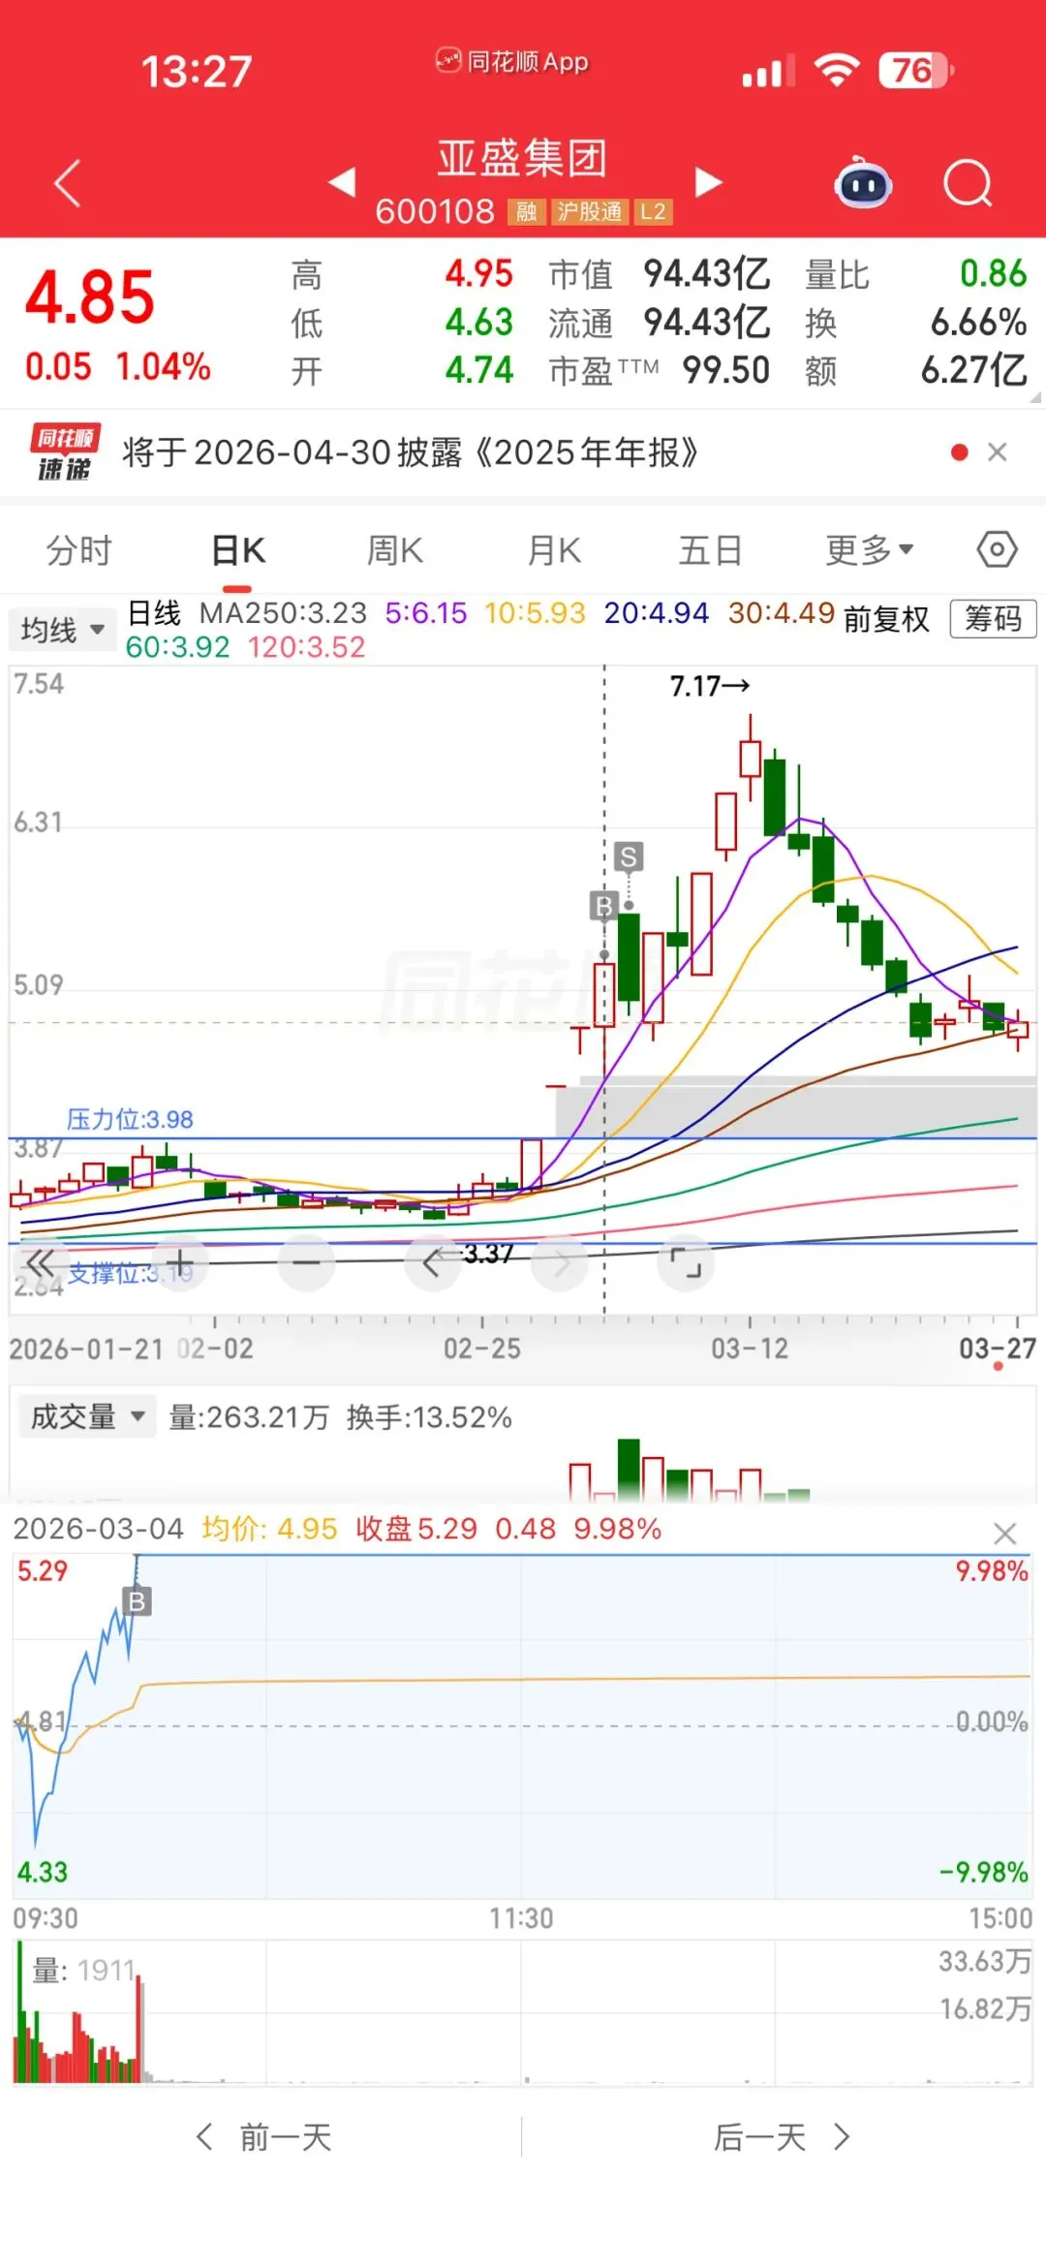
Task: Tap the L2 level badge
Action: click(x=653, y=212)
